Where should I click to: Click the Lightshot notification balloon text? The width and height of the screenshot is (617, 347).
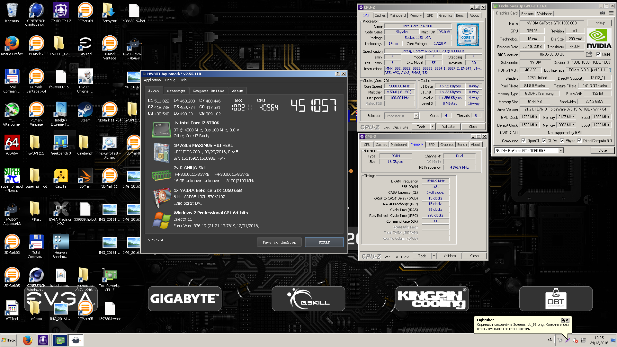click(x=523, y=327)
